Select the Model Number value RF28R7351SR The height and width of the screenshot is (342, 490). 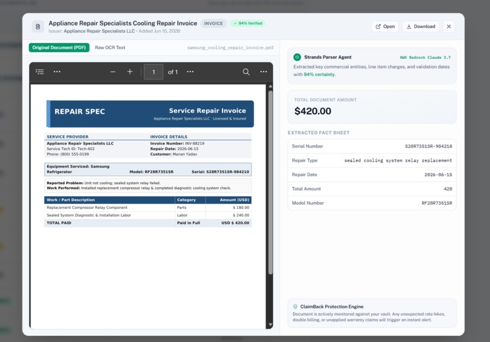[x=437, y=203]
